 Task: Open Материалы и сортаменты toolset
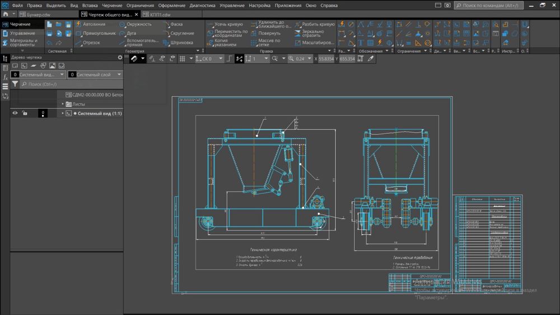click(22, 43)
